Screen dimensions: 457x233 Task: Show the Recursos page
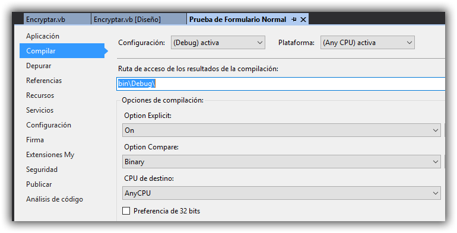(x=40, y=95)
